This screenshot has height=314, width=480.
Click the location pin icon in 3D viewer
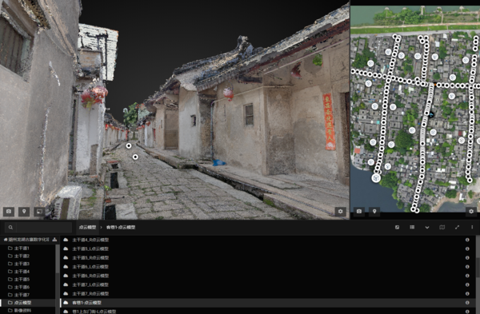(24, 211)
